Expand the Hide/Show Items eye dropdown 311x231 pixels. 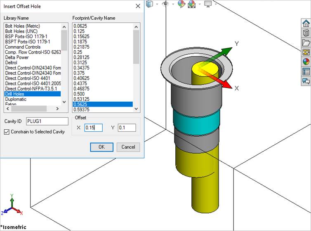[172, 4]
